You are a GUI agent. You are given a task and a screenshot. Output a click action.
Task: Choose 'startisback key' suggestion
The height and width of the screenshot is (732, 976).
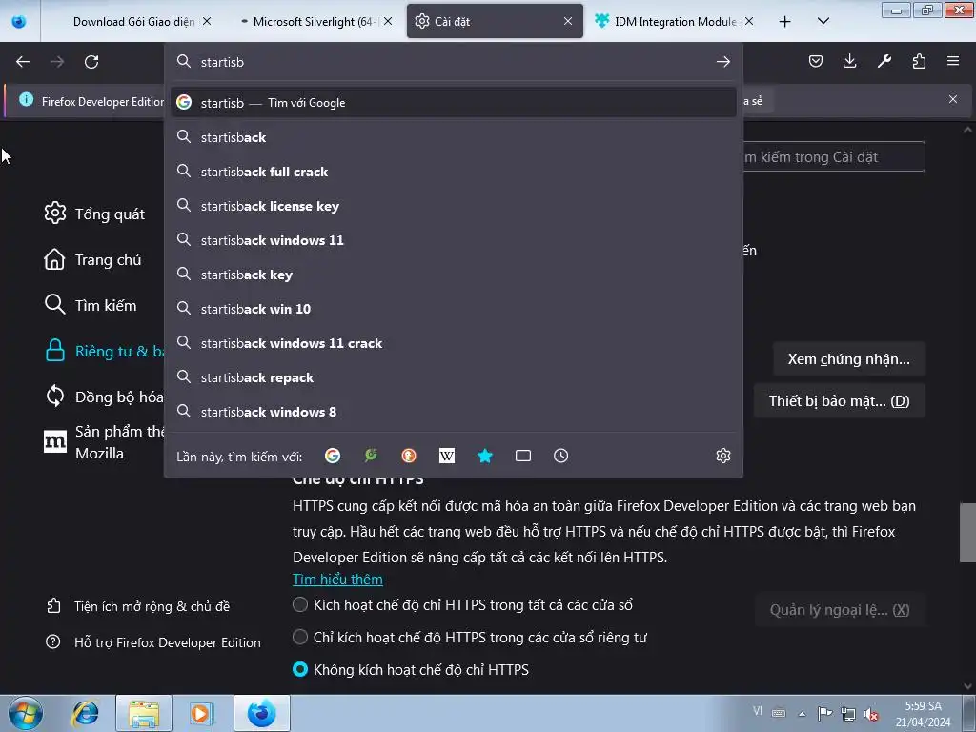(x=453, y=274)
